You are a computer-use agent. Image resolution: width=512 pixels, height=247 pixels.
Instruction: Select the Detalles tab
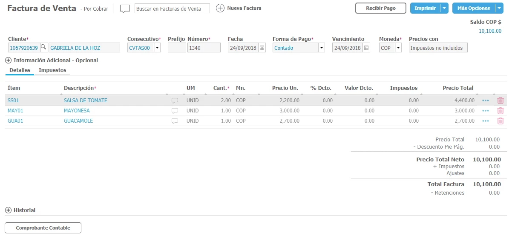[x=20, y=70]
